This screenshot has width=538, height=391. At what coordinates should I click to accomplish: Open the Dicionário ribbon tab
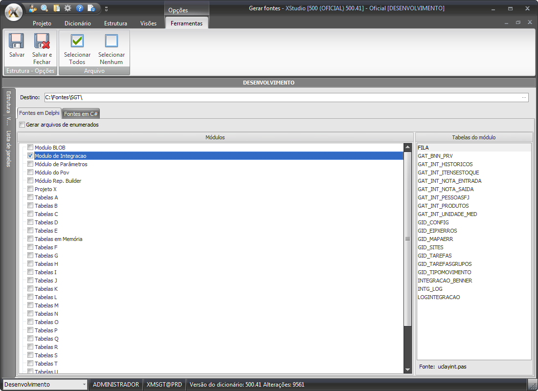click(x=78, y=23)
